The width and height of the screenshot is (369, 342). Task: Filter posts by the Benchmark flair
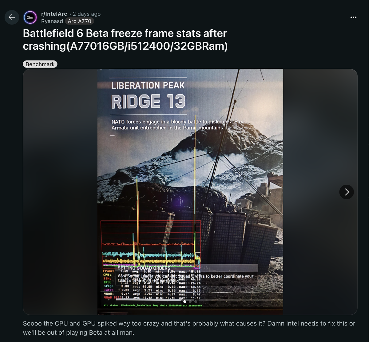tap(40, 64)
